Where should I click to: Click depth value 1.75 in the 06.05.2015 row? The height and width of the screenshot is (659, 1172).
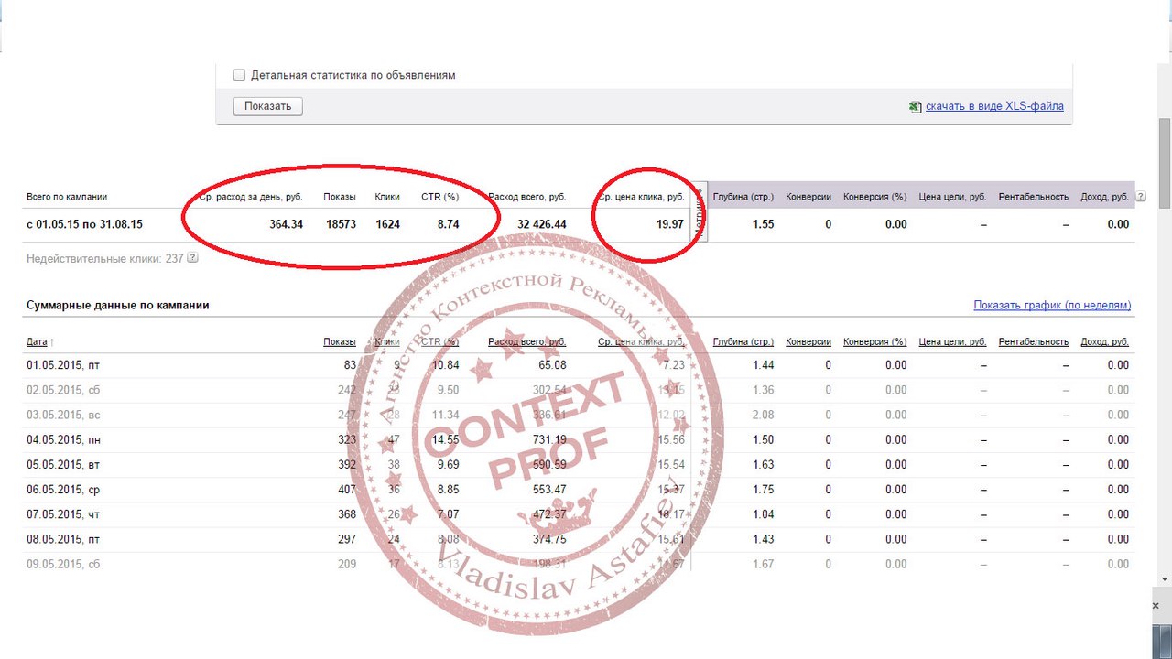pos(763,490)
